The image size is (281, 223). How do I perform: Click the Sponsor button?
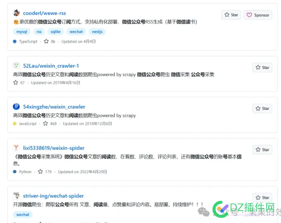257,15
